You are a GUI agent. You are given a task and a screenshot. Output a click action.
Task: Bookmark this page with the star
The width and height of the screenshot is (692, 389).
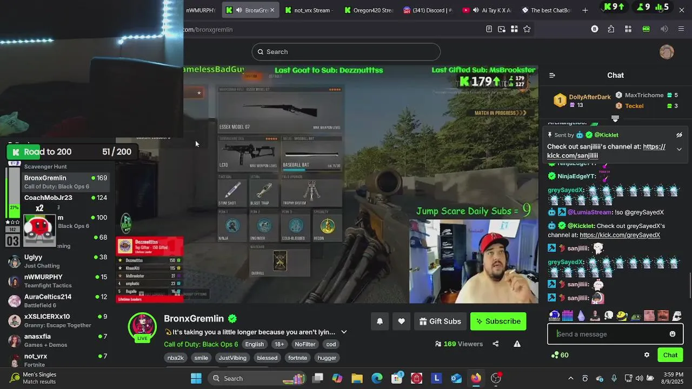pyautogui.click(x=527, y=29)
